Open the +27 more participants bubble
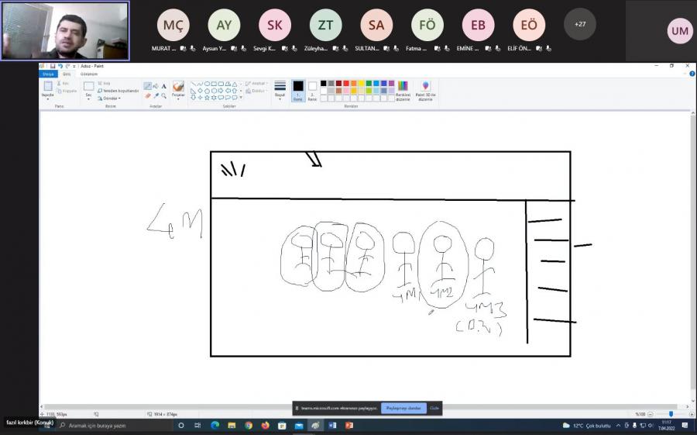This screenshot has height=435, width=697. pos(580,24)
